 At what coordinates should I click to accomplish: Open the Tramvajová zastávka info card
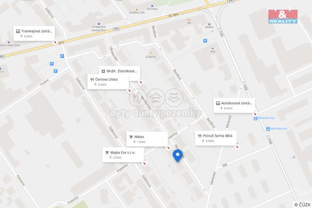34,33
